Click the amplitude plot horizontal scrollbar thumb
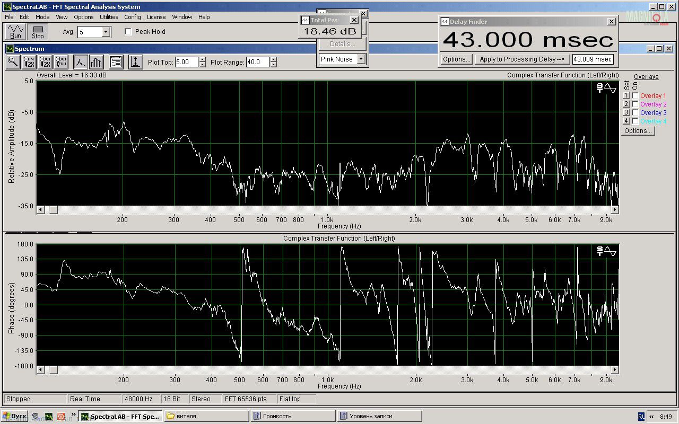 point(53,210)
